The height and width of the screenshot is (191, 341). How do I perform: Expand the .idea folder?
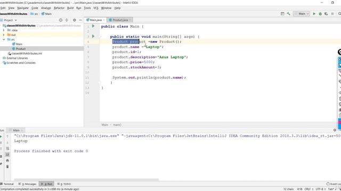[x=4, y=30]
